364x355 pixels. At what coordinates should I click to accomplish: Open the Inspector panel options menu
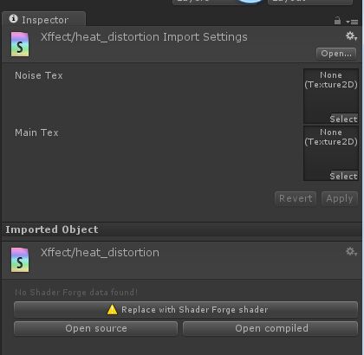tap(352, 22)
